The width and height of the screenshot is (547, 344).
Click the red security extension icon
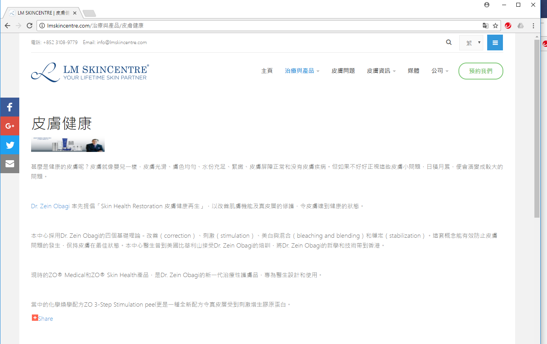click(508, 26)
